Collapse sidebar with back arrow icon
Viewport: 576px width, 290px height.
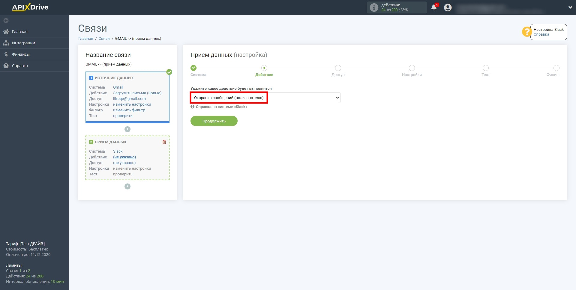tap(6, 21)
